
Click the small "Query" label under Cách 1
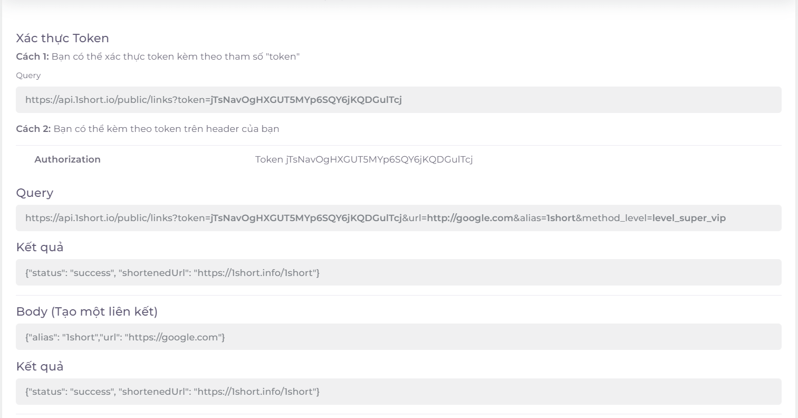coord(28,75)
